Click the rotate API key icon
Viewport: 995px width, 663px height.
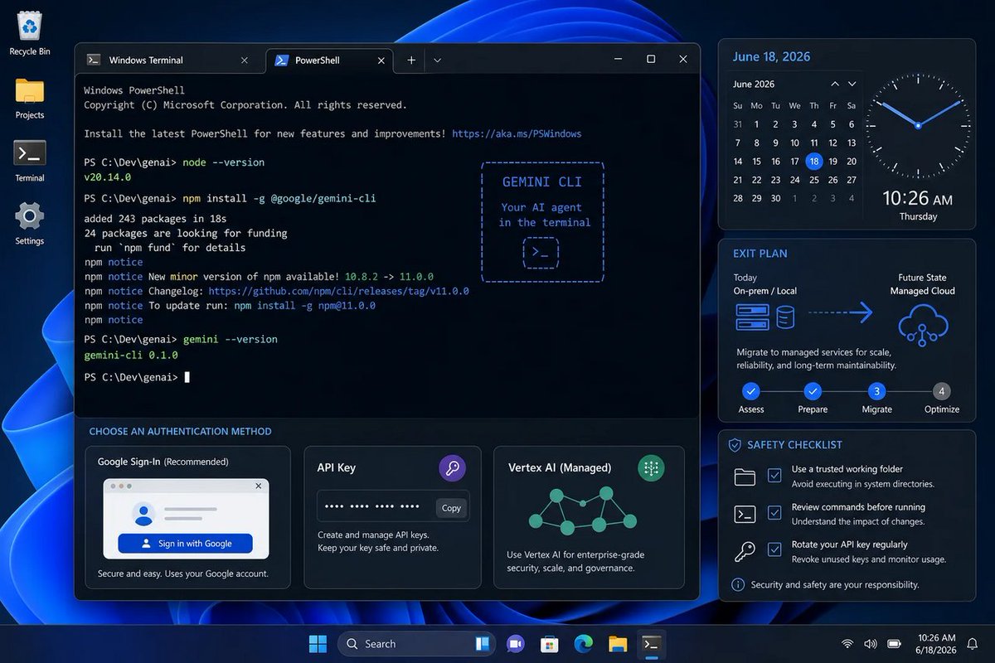pyautogui.click(x=745, y=551)
